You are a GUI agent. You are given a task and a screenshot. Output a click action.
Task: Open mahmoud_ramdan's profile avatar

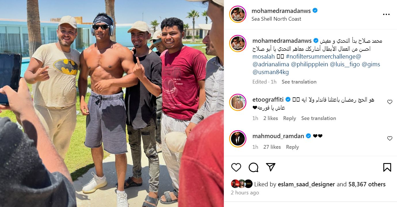click(x=238, y=139)
